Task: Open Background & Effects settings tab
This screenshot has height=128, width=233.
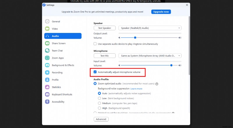Action: click(63, 65)
